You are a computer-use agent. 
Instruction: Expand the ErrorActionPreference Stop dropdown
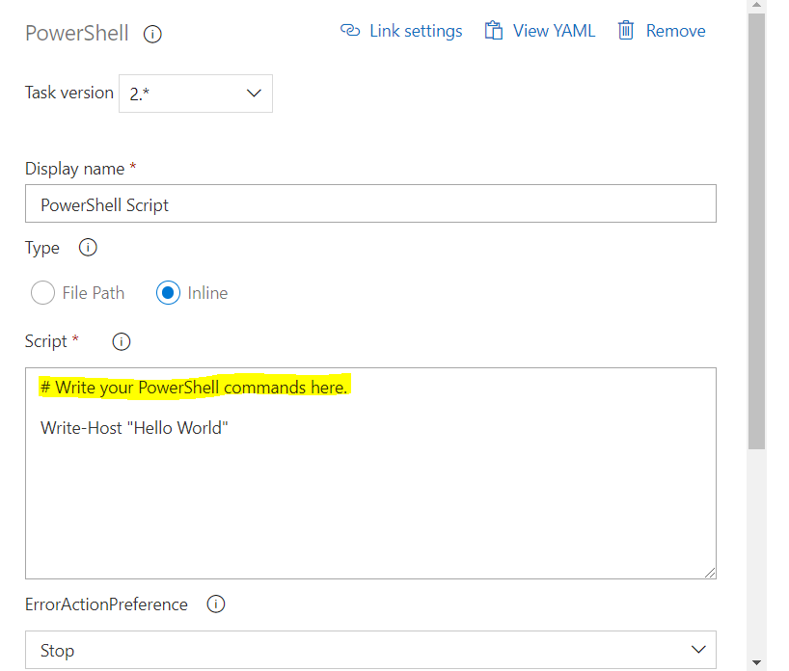coord(370,650)
